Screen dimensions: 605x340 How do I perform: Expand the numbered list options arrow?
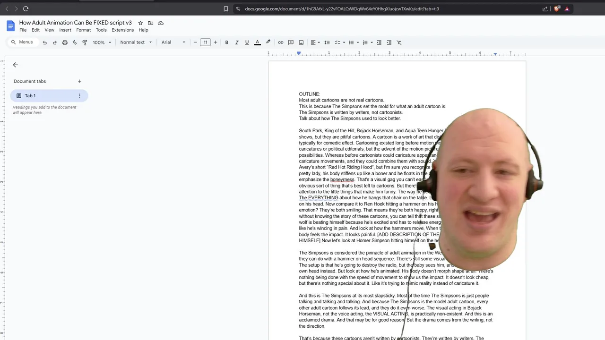tap(372, 42)
